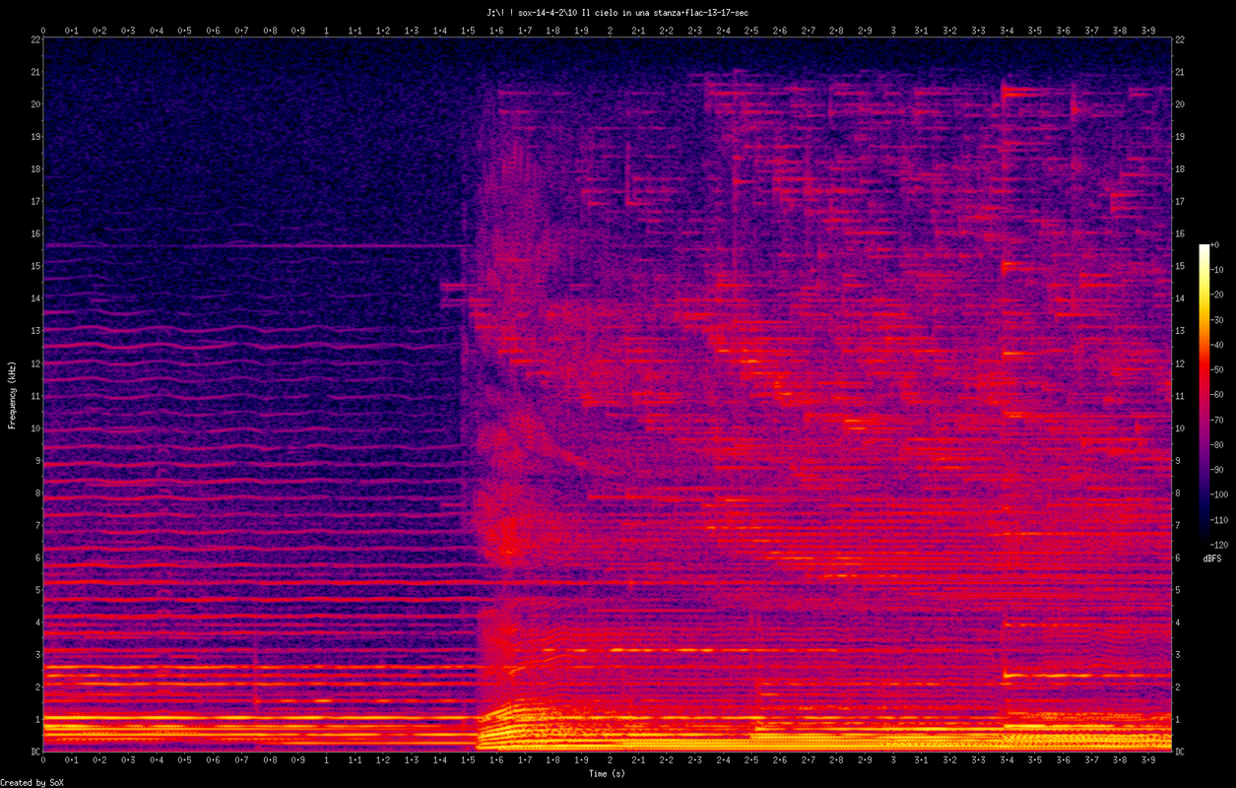Click the "DC" label on the right frequency axis

click(1181, 752)
